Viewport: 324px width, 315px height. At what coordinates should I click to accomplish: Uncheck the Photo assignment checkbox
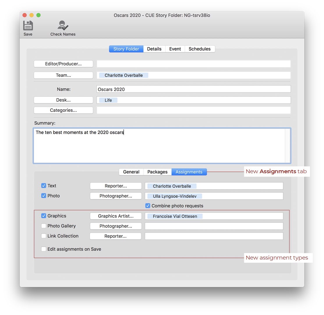pos(44,196)
